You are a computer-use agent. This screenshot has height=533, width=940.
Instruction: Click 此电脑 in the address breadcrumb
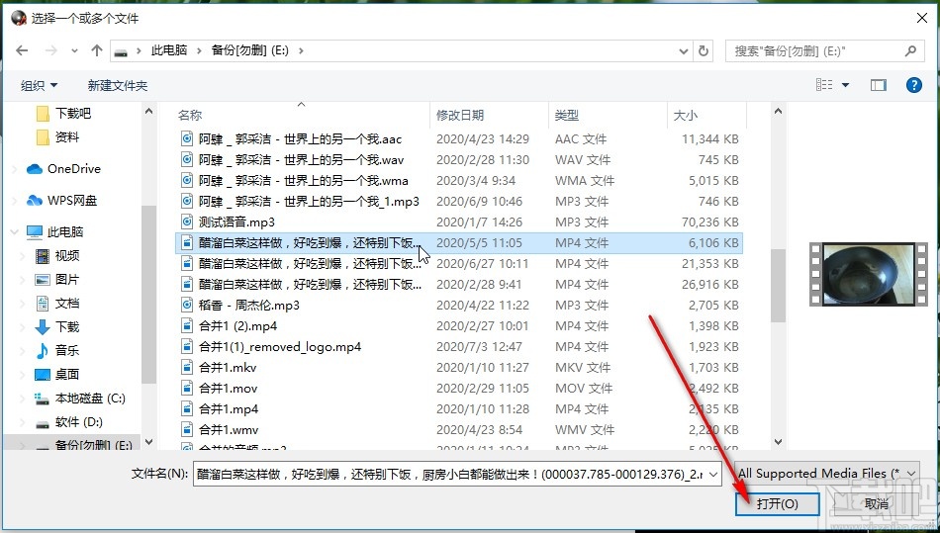coord(169,50)
